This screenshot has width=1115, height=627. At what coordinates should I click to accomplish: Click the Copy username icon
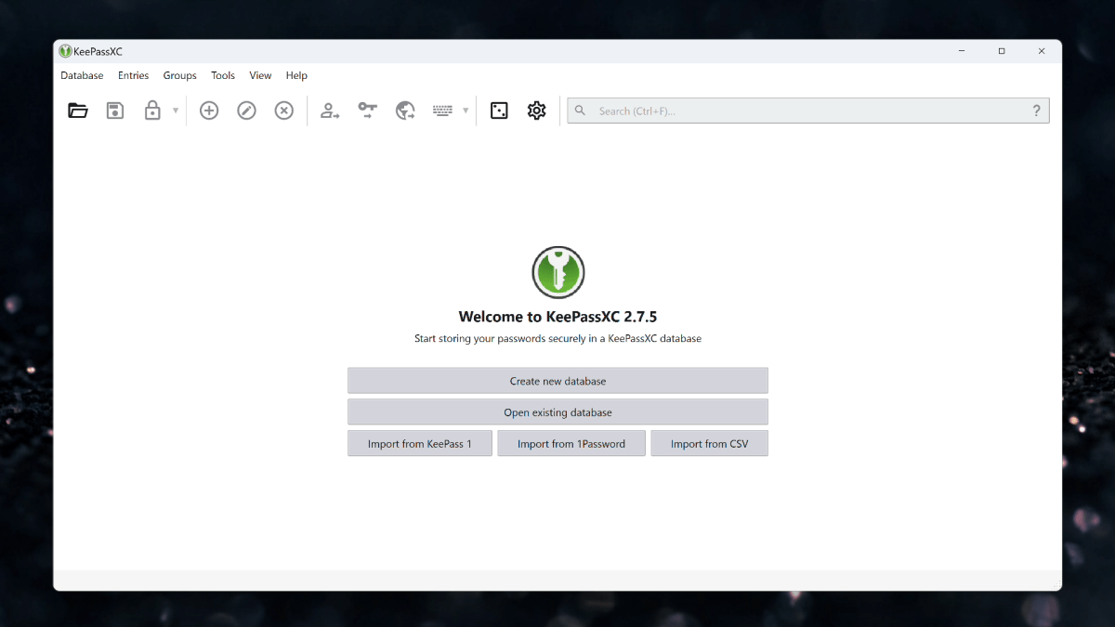pyautogui.click(x=330, y=111)
